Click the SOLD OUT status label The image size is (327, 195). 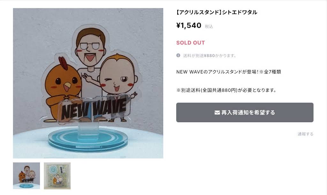tap(191, 43)
